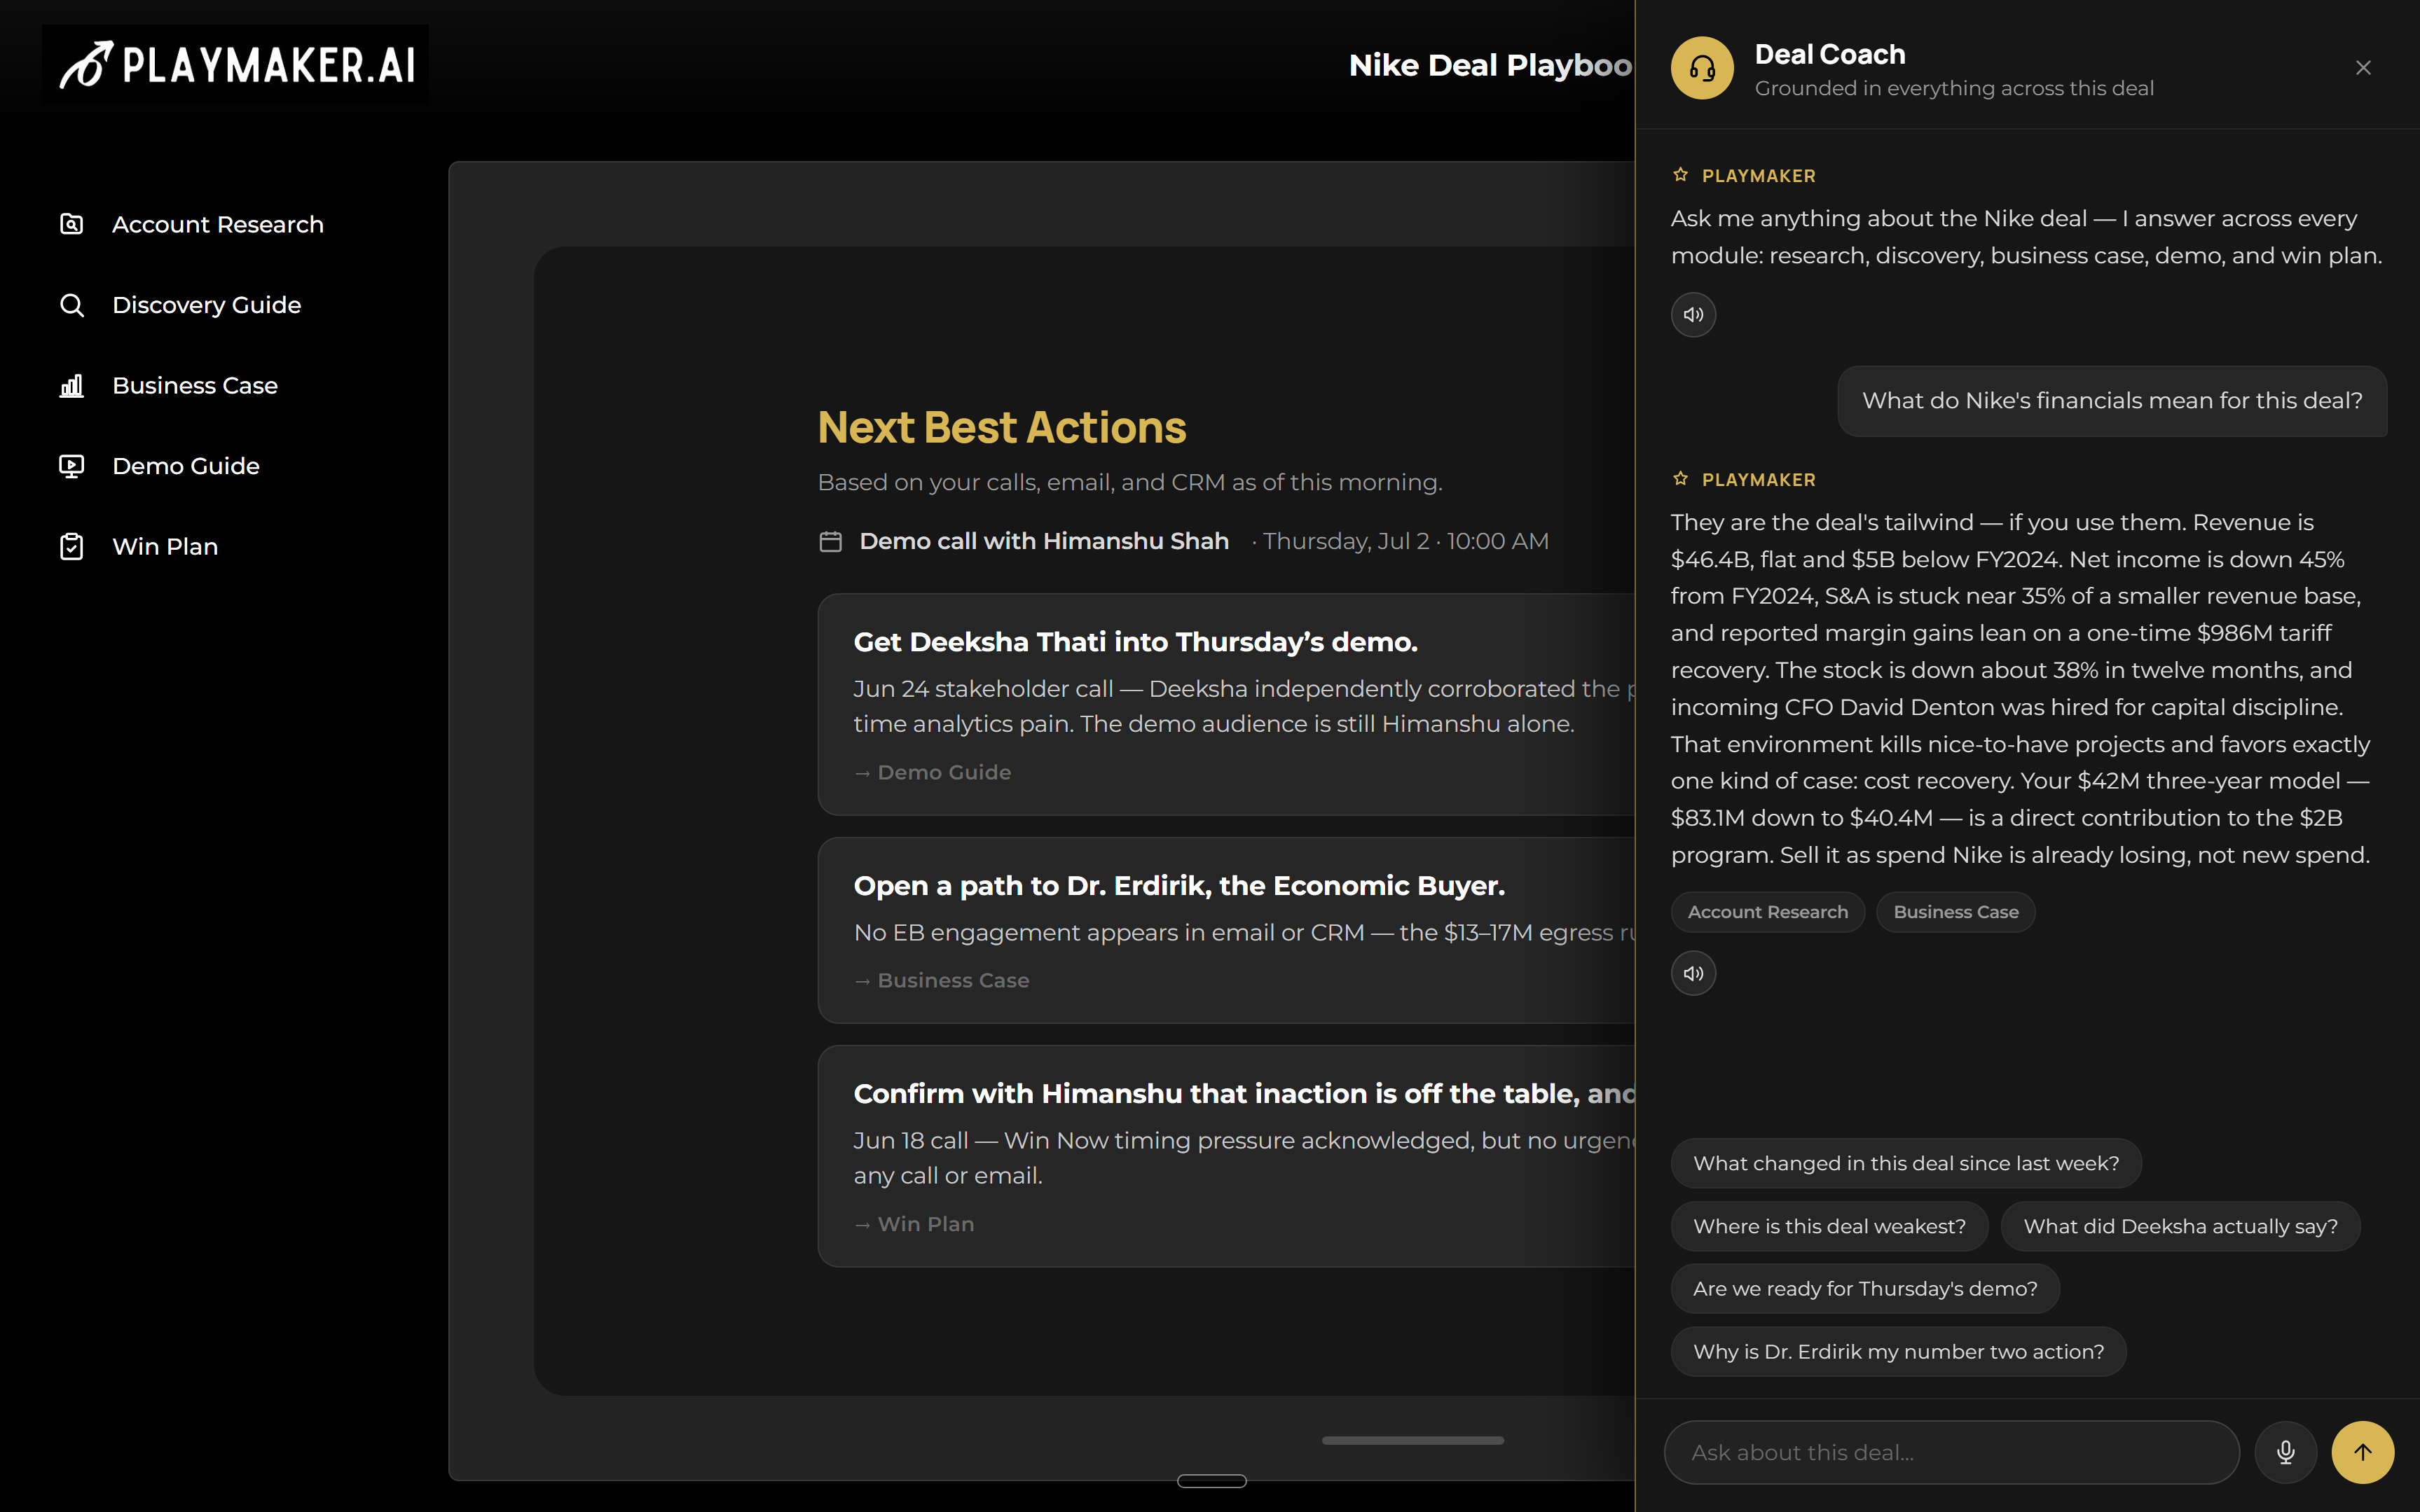Ask 'Why is Dr. Erdirik my number two action?'
This screenshot has width=2420, height=1512.
tap(1898, 1351)
